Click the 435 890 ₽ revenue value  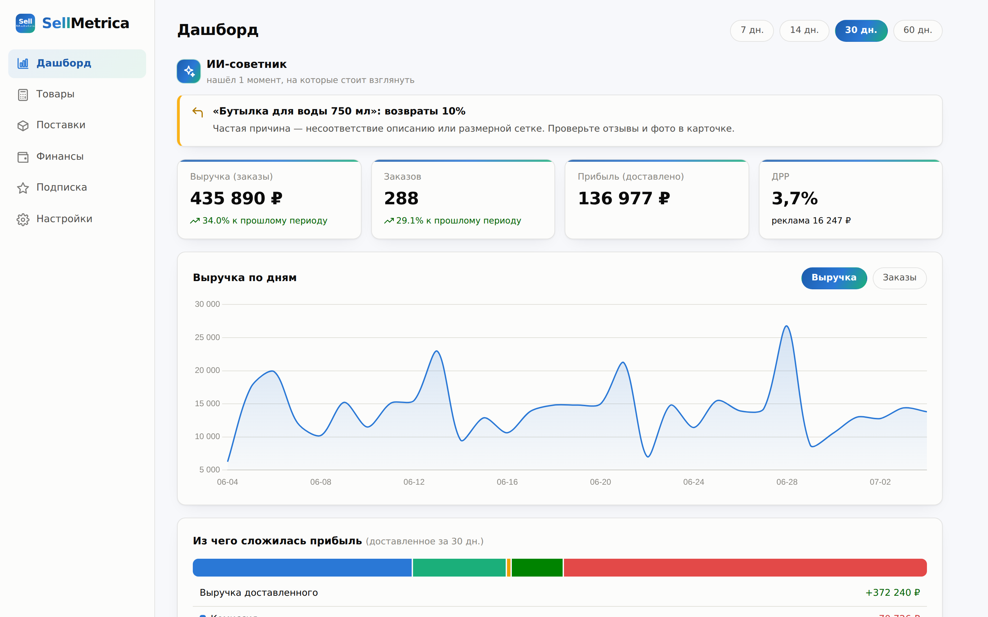click(236, 199)
